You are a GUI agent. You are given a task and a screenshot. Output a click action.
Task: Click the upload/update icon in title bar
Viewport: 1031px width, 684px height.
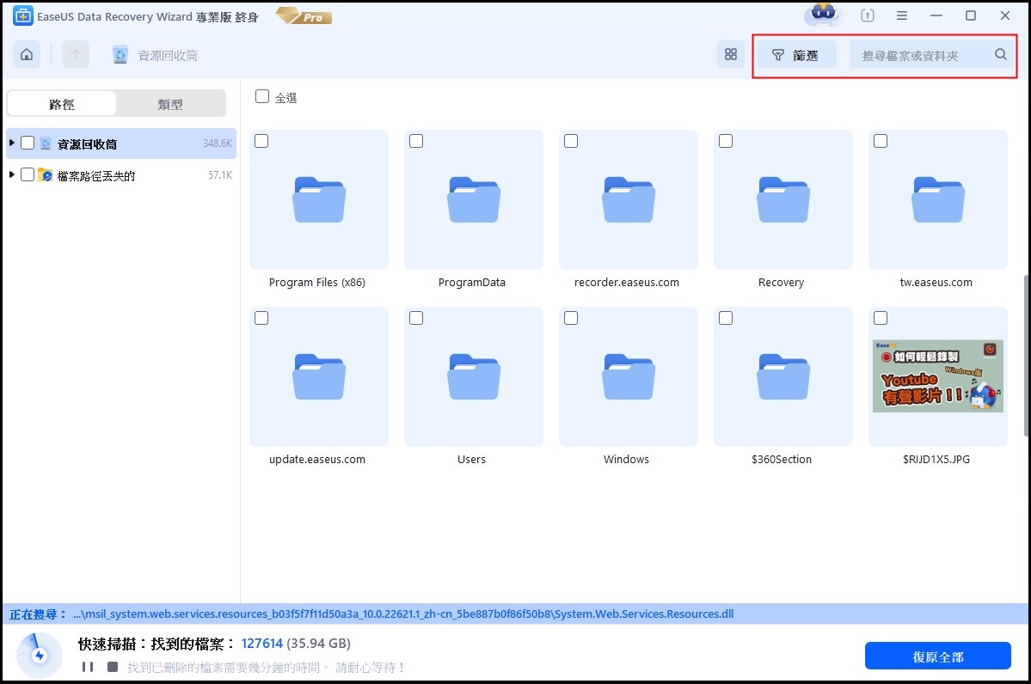pyautogui.click(x=868, y=15)
